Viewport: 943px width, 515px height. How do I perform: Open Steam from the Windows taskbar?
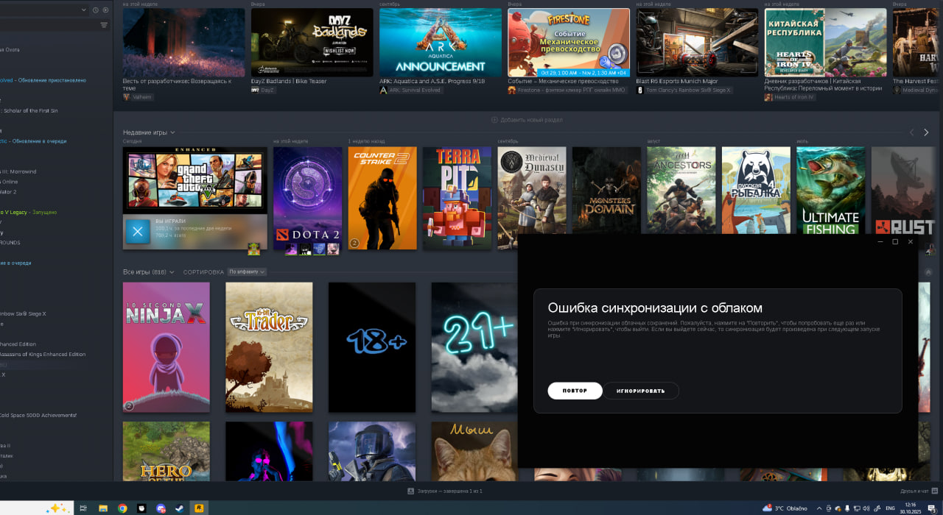point(180,508)
